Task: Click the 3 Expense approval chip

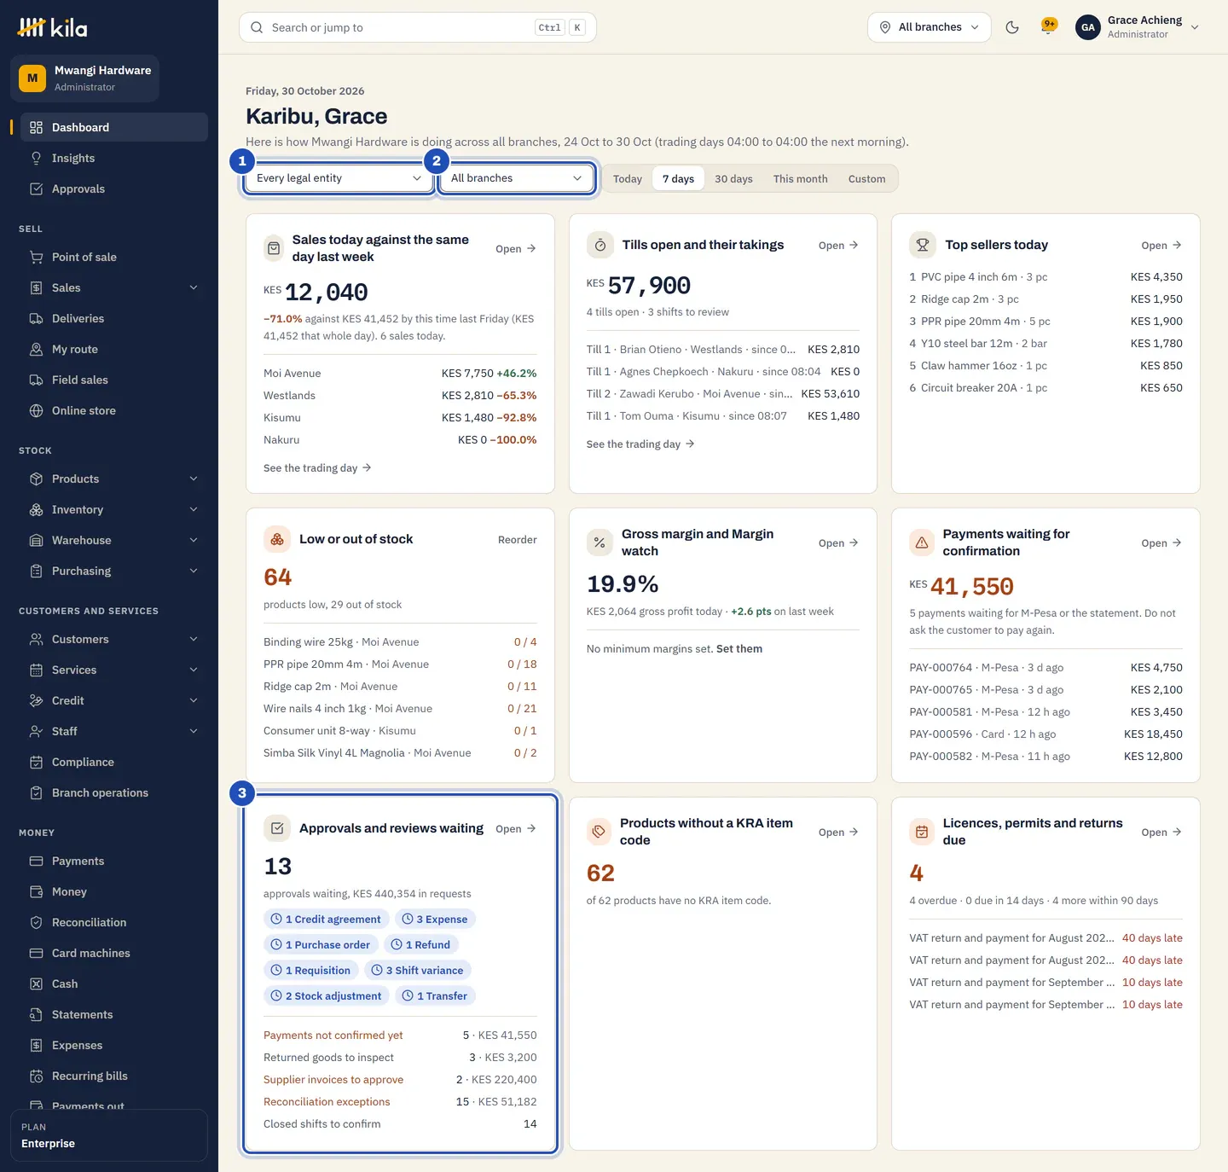Action: (435, 919)
